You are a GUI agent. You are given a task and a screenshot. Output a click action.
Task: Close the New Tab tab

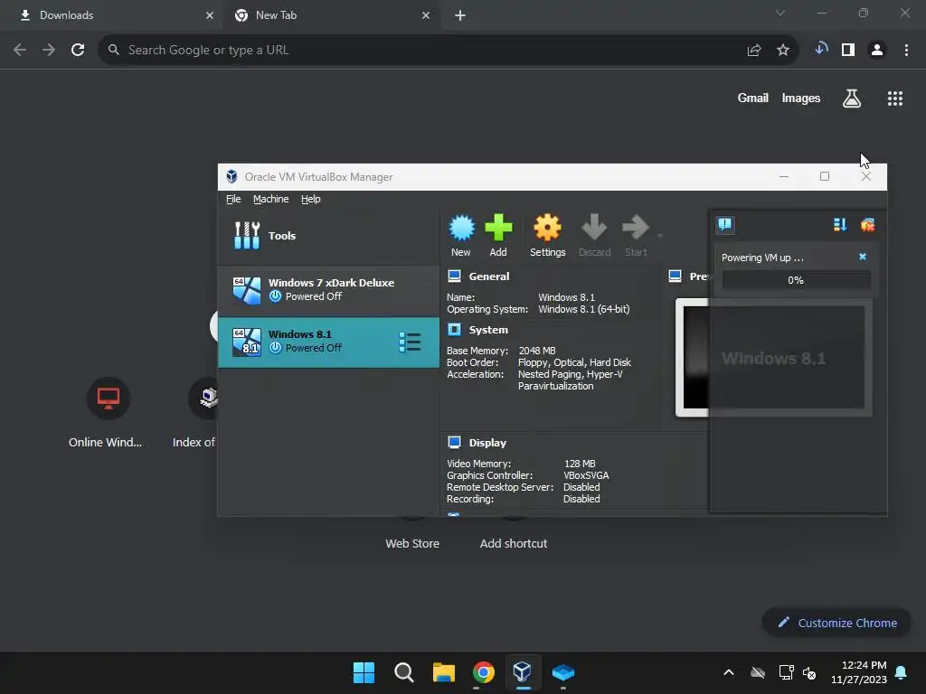(x=426, y=15)
